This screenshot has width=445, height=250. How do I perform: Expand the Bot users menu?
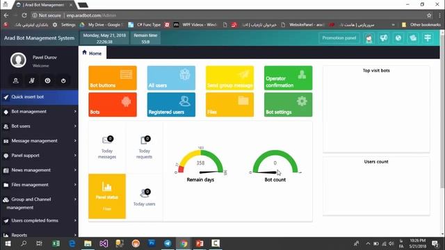pyautogui.click(x=39, y=126)
